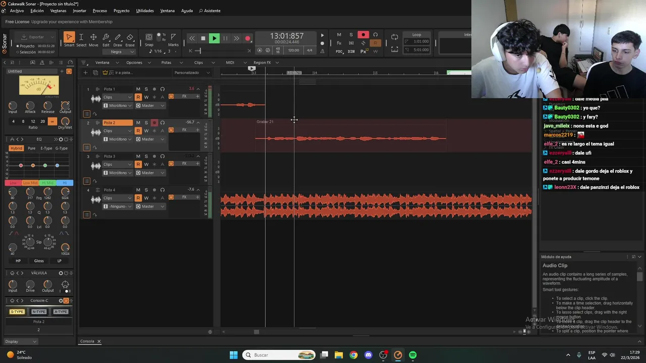Click the Windows Start button
Image resolution: width=646 pixels, height=363 pixels.
(233, 355)
